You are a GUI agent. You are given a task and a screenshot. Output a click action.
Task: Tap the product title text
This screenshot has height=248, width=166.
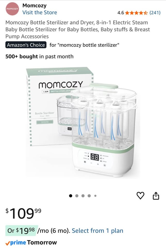click(78, 29)
